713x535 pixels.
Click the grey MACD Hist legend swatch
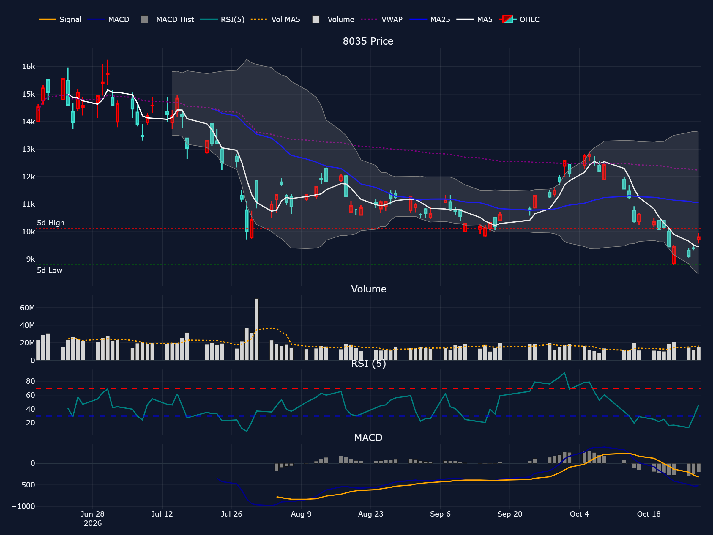click(x=144, y=19)
